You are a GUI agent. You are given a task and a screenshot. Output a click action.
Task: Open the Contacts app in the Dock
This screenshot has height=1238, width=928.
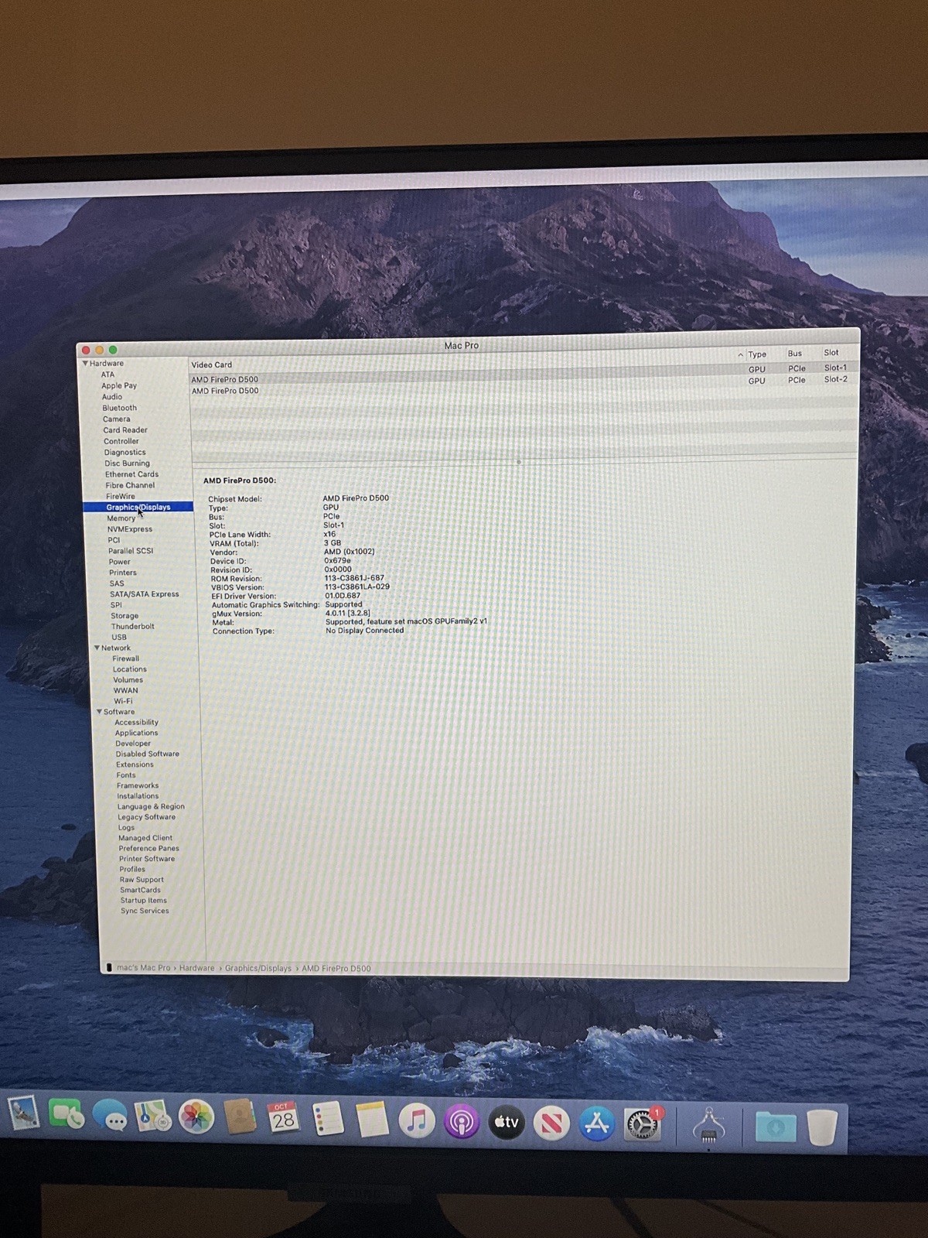click(x=240, y=1119)
